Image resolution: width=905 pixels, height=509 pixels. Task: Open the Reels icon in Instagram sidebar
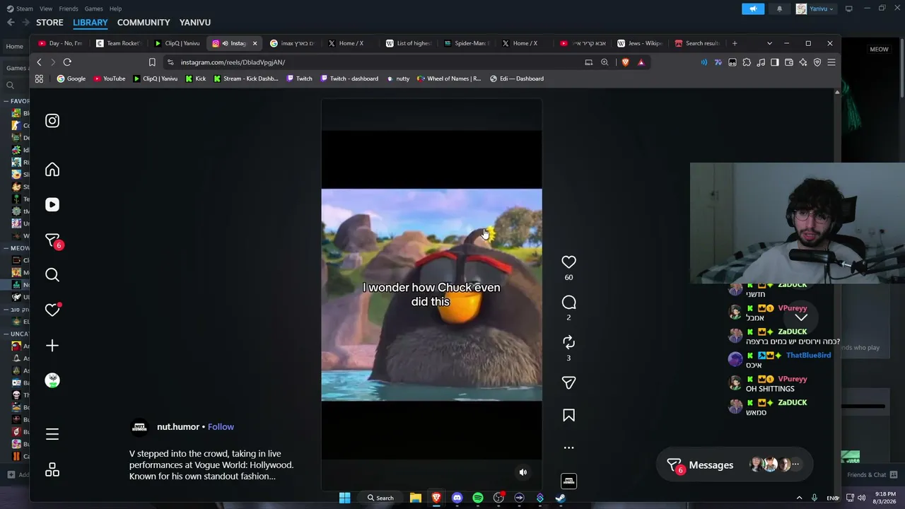(x=52, y=204)
